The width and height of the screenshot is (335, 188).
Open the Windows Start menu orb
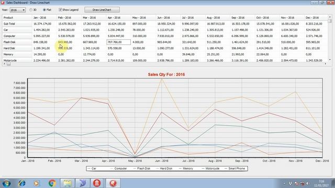tap(6, 183)
